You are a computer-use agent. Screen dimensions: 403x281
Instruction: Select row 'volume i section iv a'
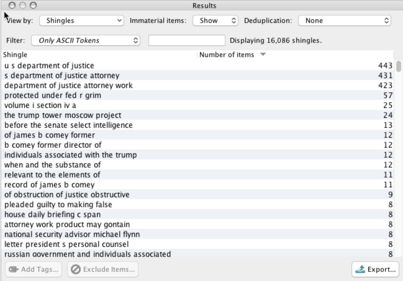(197, 105)
